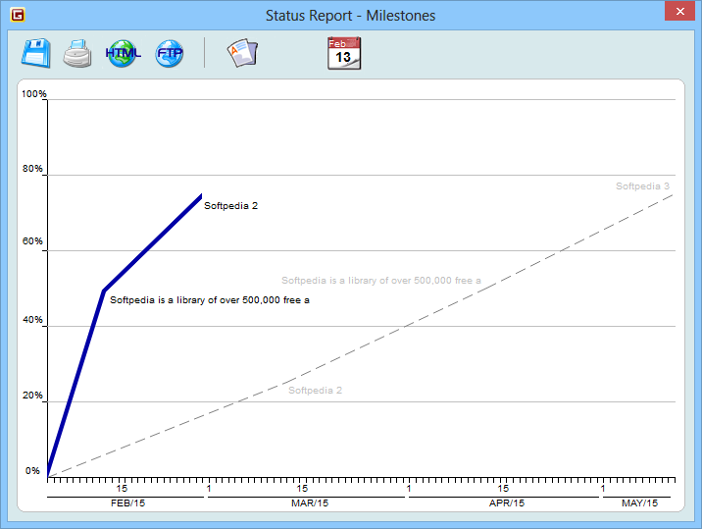Screen dimensions: 702x529
Task: Click the MAR/15 month label
Action: [x=310, y=503]
